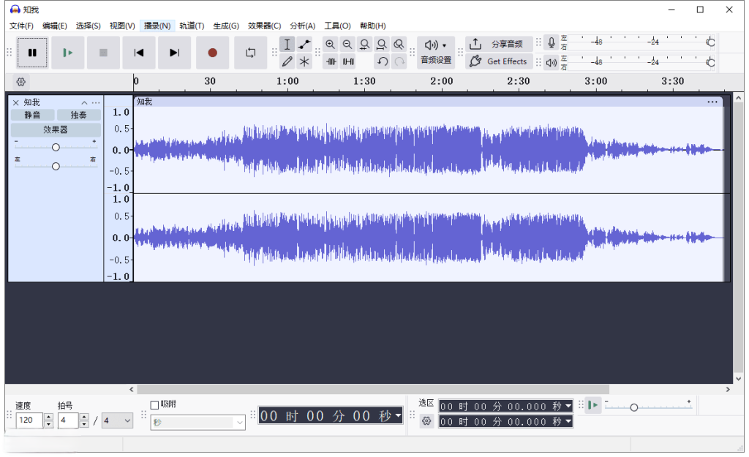Open the 帮助(H) menu
749x457 pixels.
(372, 26)
